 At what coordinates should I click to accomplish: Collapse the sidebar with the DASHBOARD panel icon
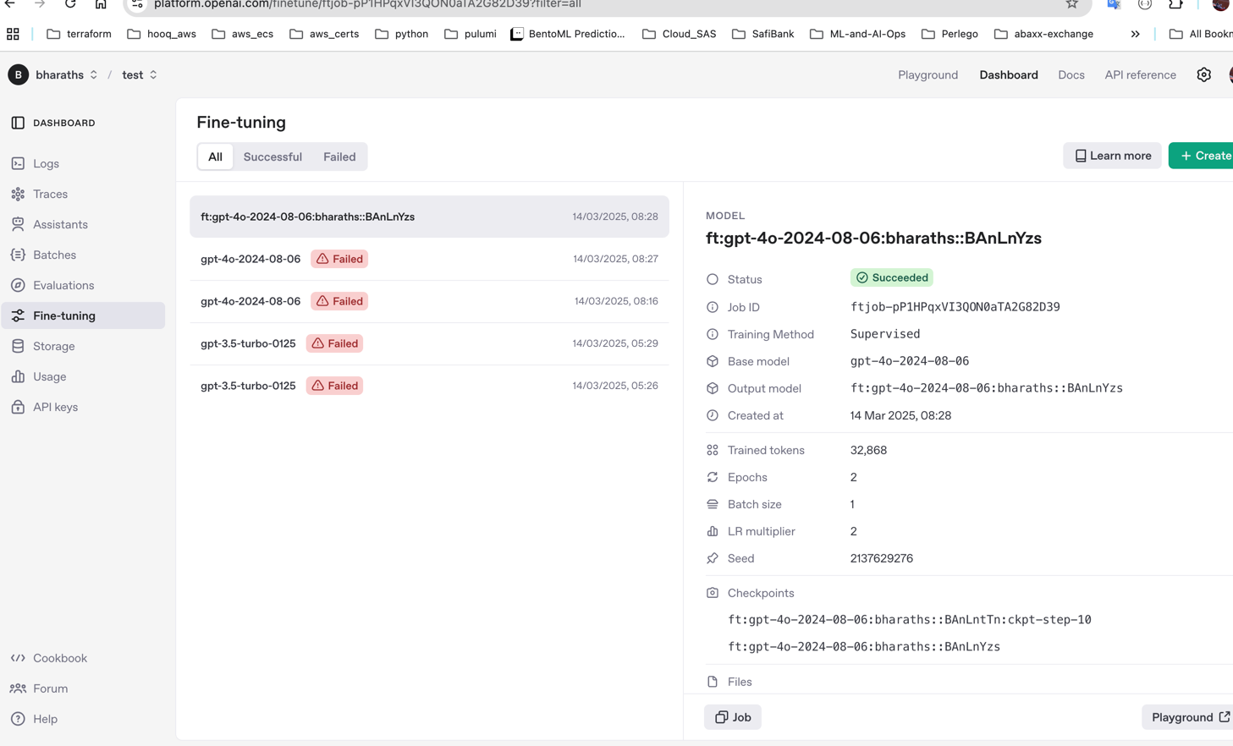[18, 123]
